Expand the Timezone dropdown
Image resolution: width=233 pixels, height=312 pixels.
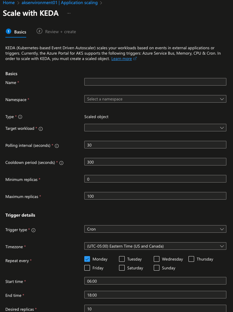(155, 246)
